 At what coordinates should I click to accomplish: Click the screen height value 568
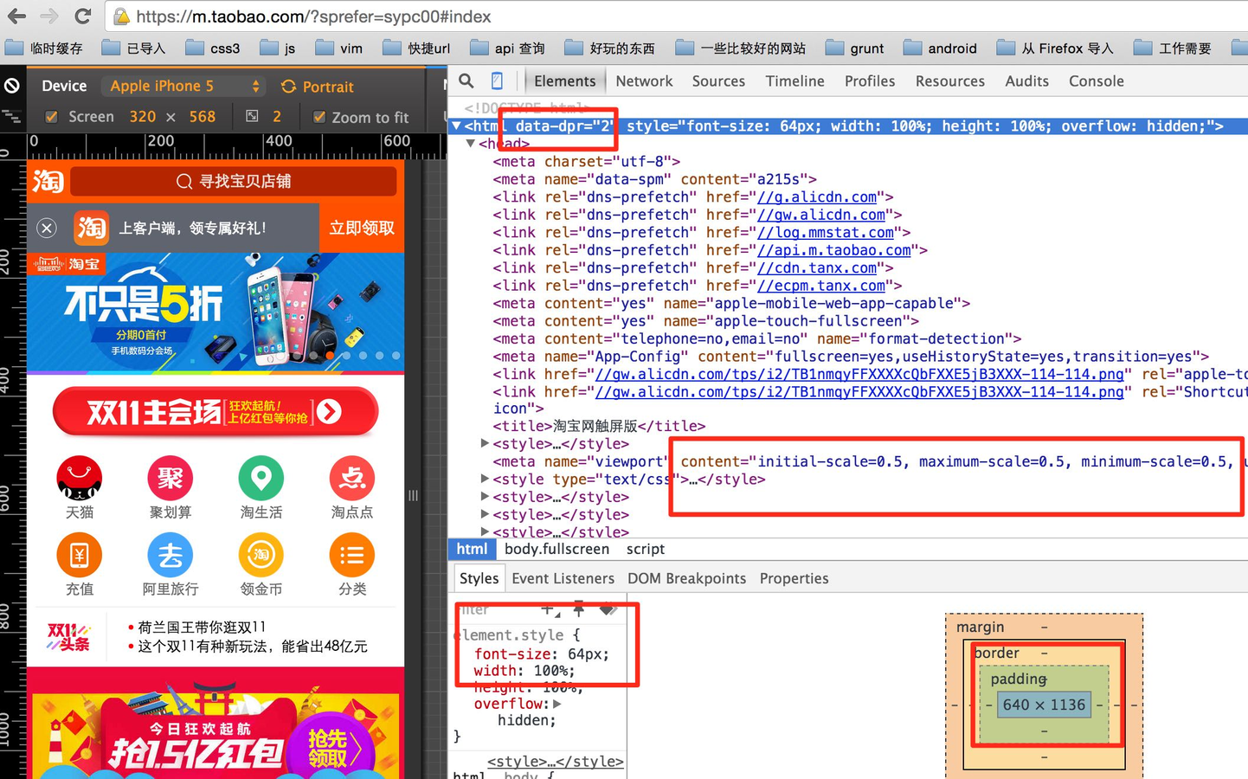coord(203,116)
